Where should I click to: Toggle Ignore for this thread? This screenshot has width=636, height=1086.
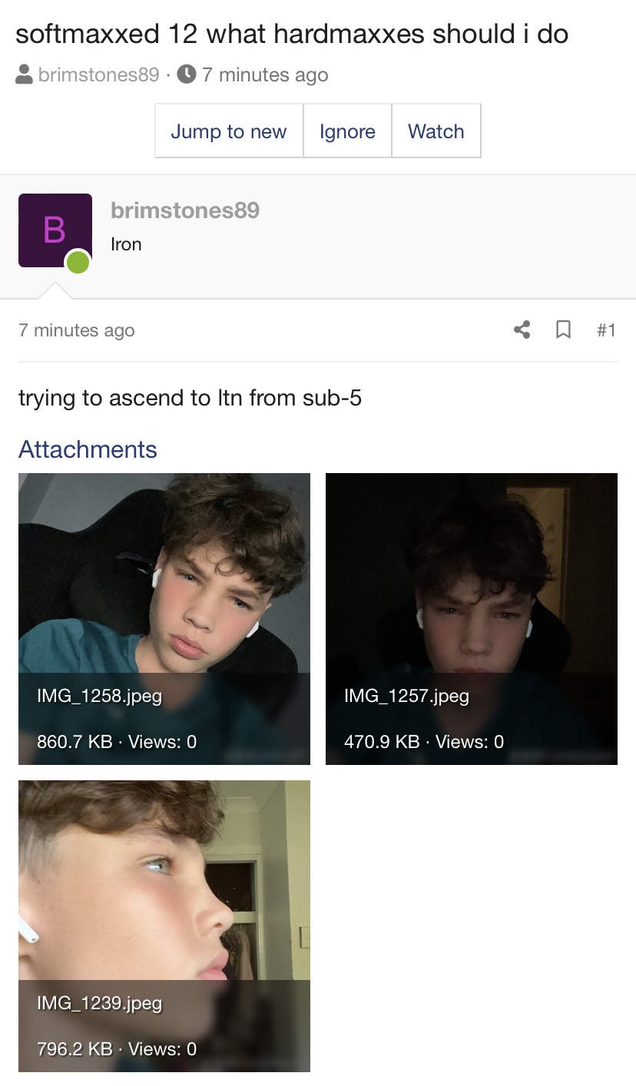[347, 131]
